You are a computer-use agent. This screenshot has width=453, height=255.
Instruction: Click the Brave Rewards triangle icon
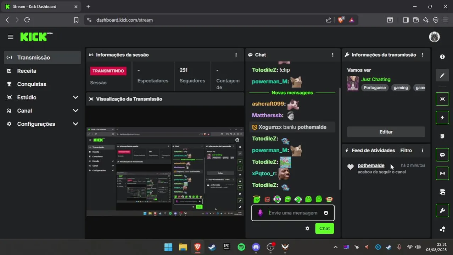352,20
